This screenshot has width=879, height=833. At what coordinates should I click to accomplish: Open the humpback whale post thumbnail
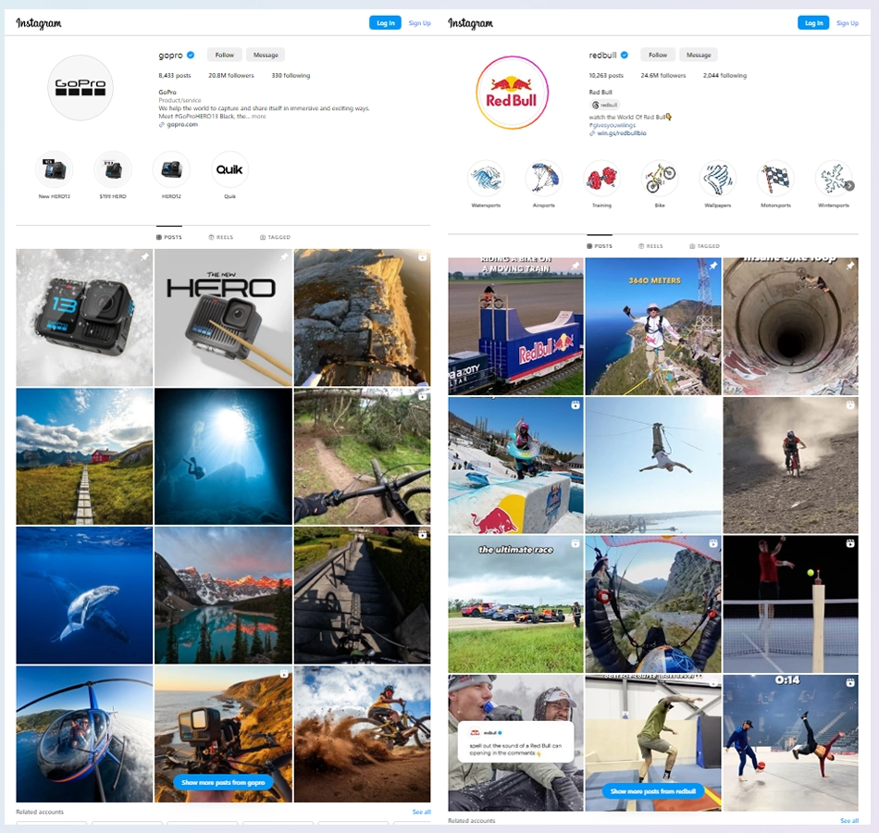pos(84,594)
